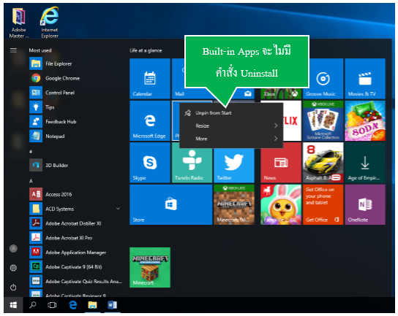The width and height of the screenshot is (398, 316).
Task: Click the Most used heading
Action: pyautogui.click(x=40, y=50)
